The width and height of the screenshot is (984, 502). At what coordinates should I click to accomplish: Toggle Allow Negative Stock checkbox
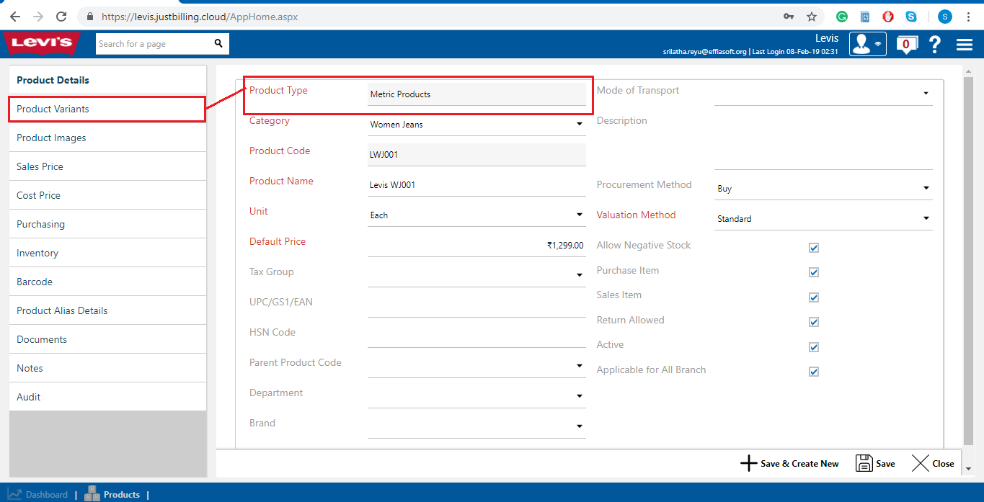tap(814, 248)
